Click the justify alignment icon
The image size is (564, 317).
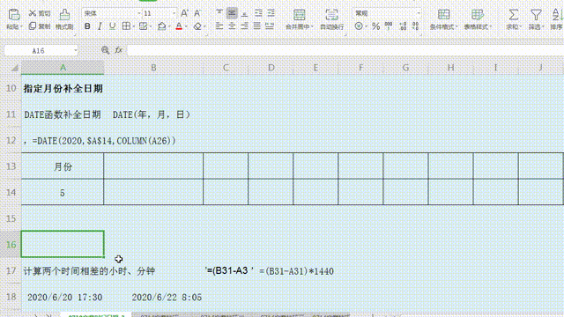coord(256,26)
